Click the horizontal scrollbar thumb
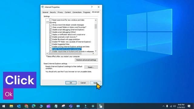The height and width of the screenshot is (109, 194). tap(65, 54)
